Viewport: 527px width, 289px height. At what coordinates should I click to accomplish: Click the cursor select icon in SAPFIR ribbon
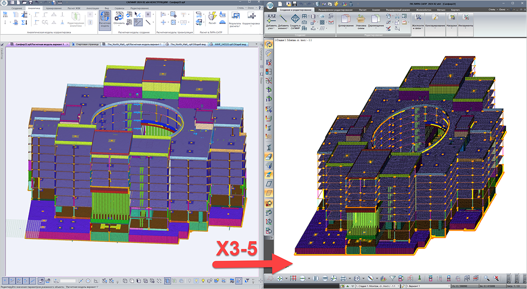pyautogui.click(x=137, y=14)
